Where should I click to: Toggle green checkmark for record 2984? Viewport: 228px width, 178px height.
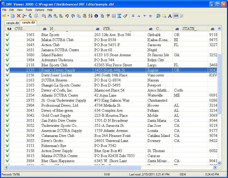tap(8, 105)
